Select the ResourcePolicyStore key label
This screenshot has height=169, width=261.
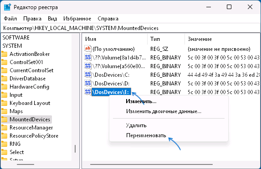(34, 136)
